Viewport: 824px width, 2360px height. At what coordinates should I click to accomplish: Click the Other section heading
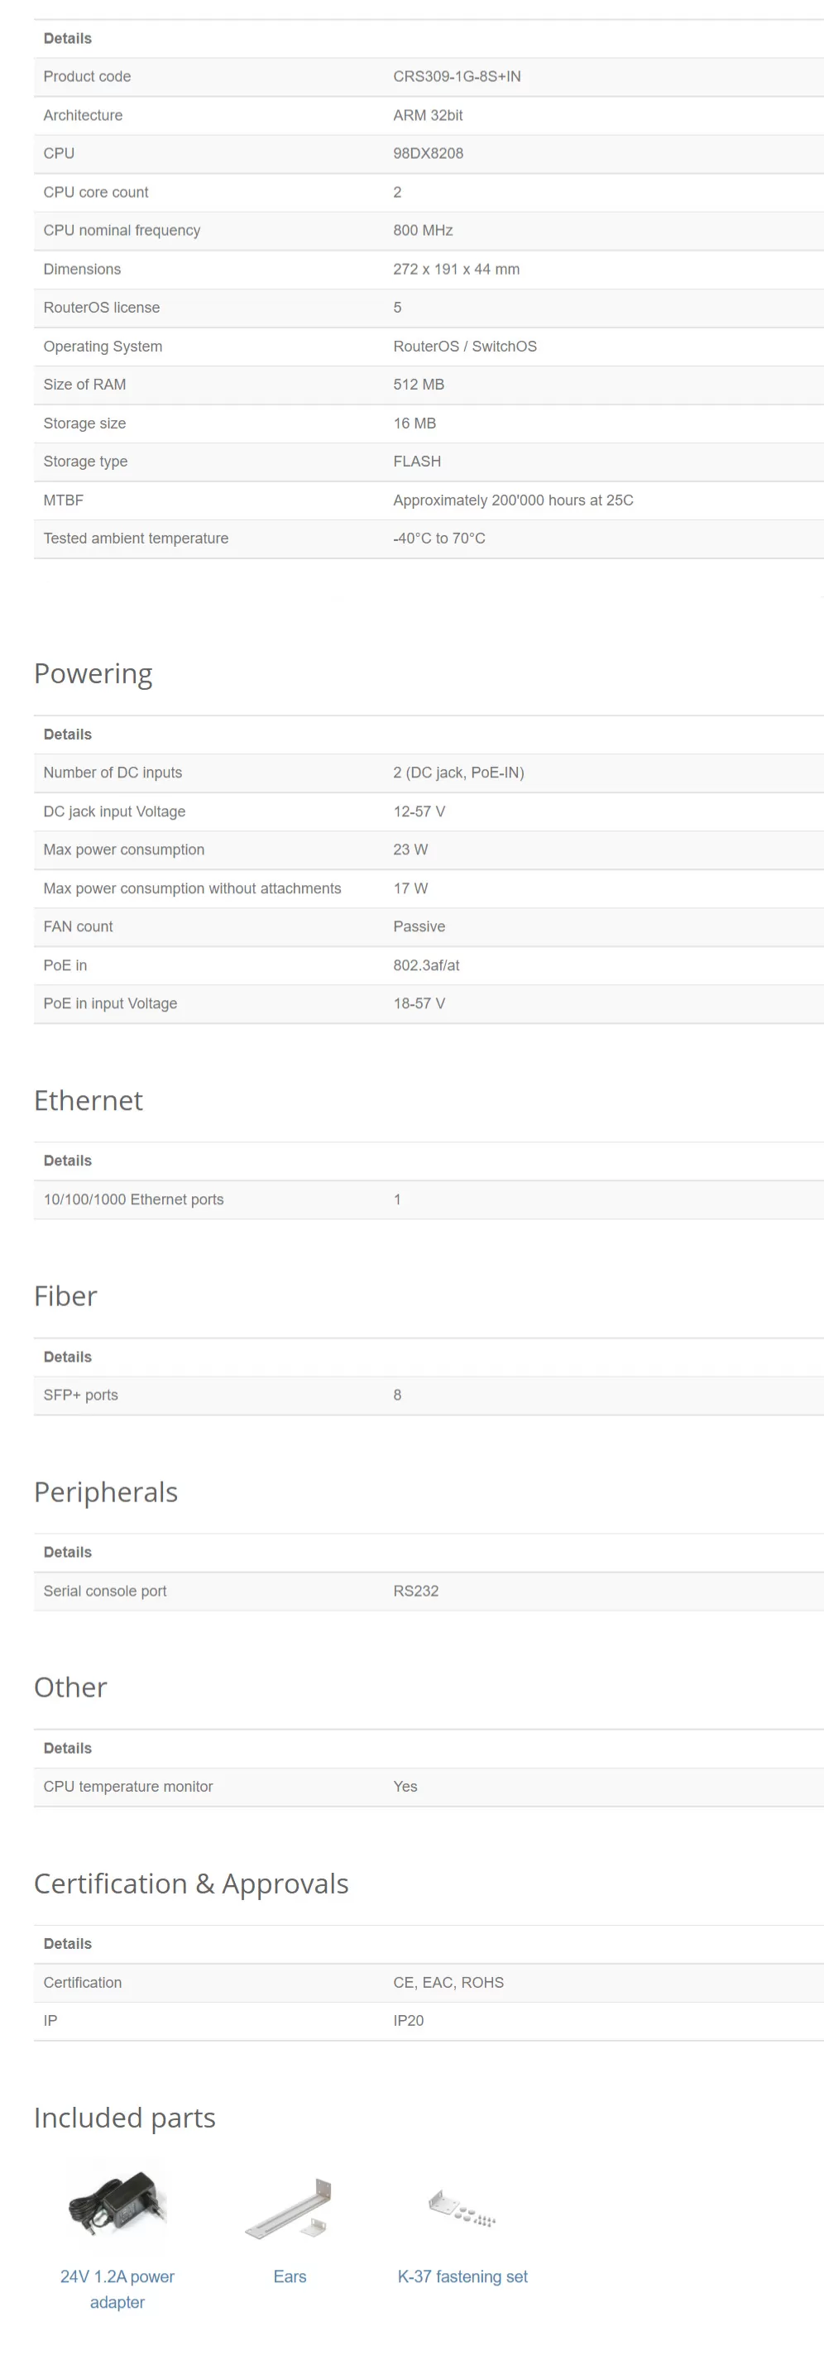70,1687
